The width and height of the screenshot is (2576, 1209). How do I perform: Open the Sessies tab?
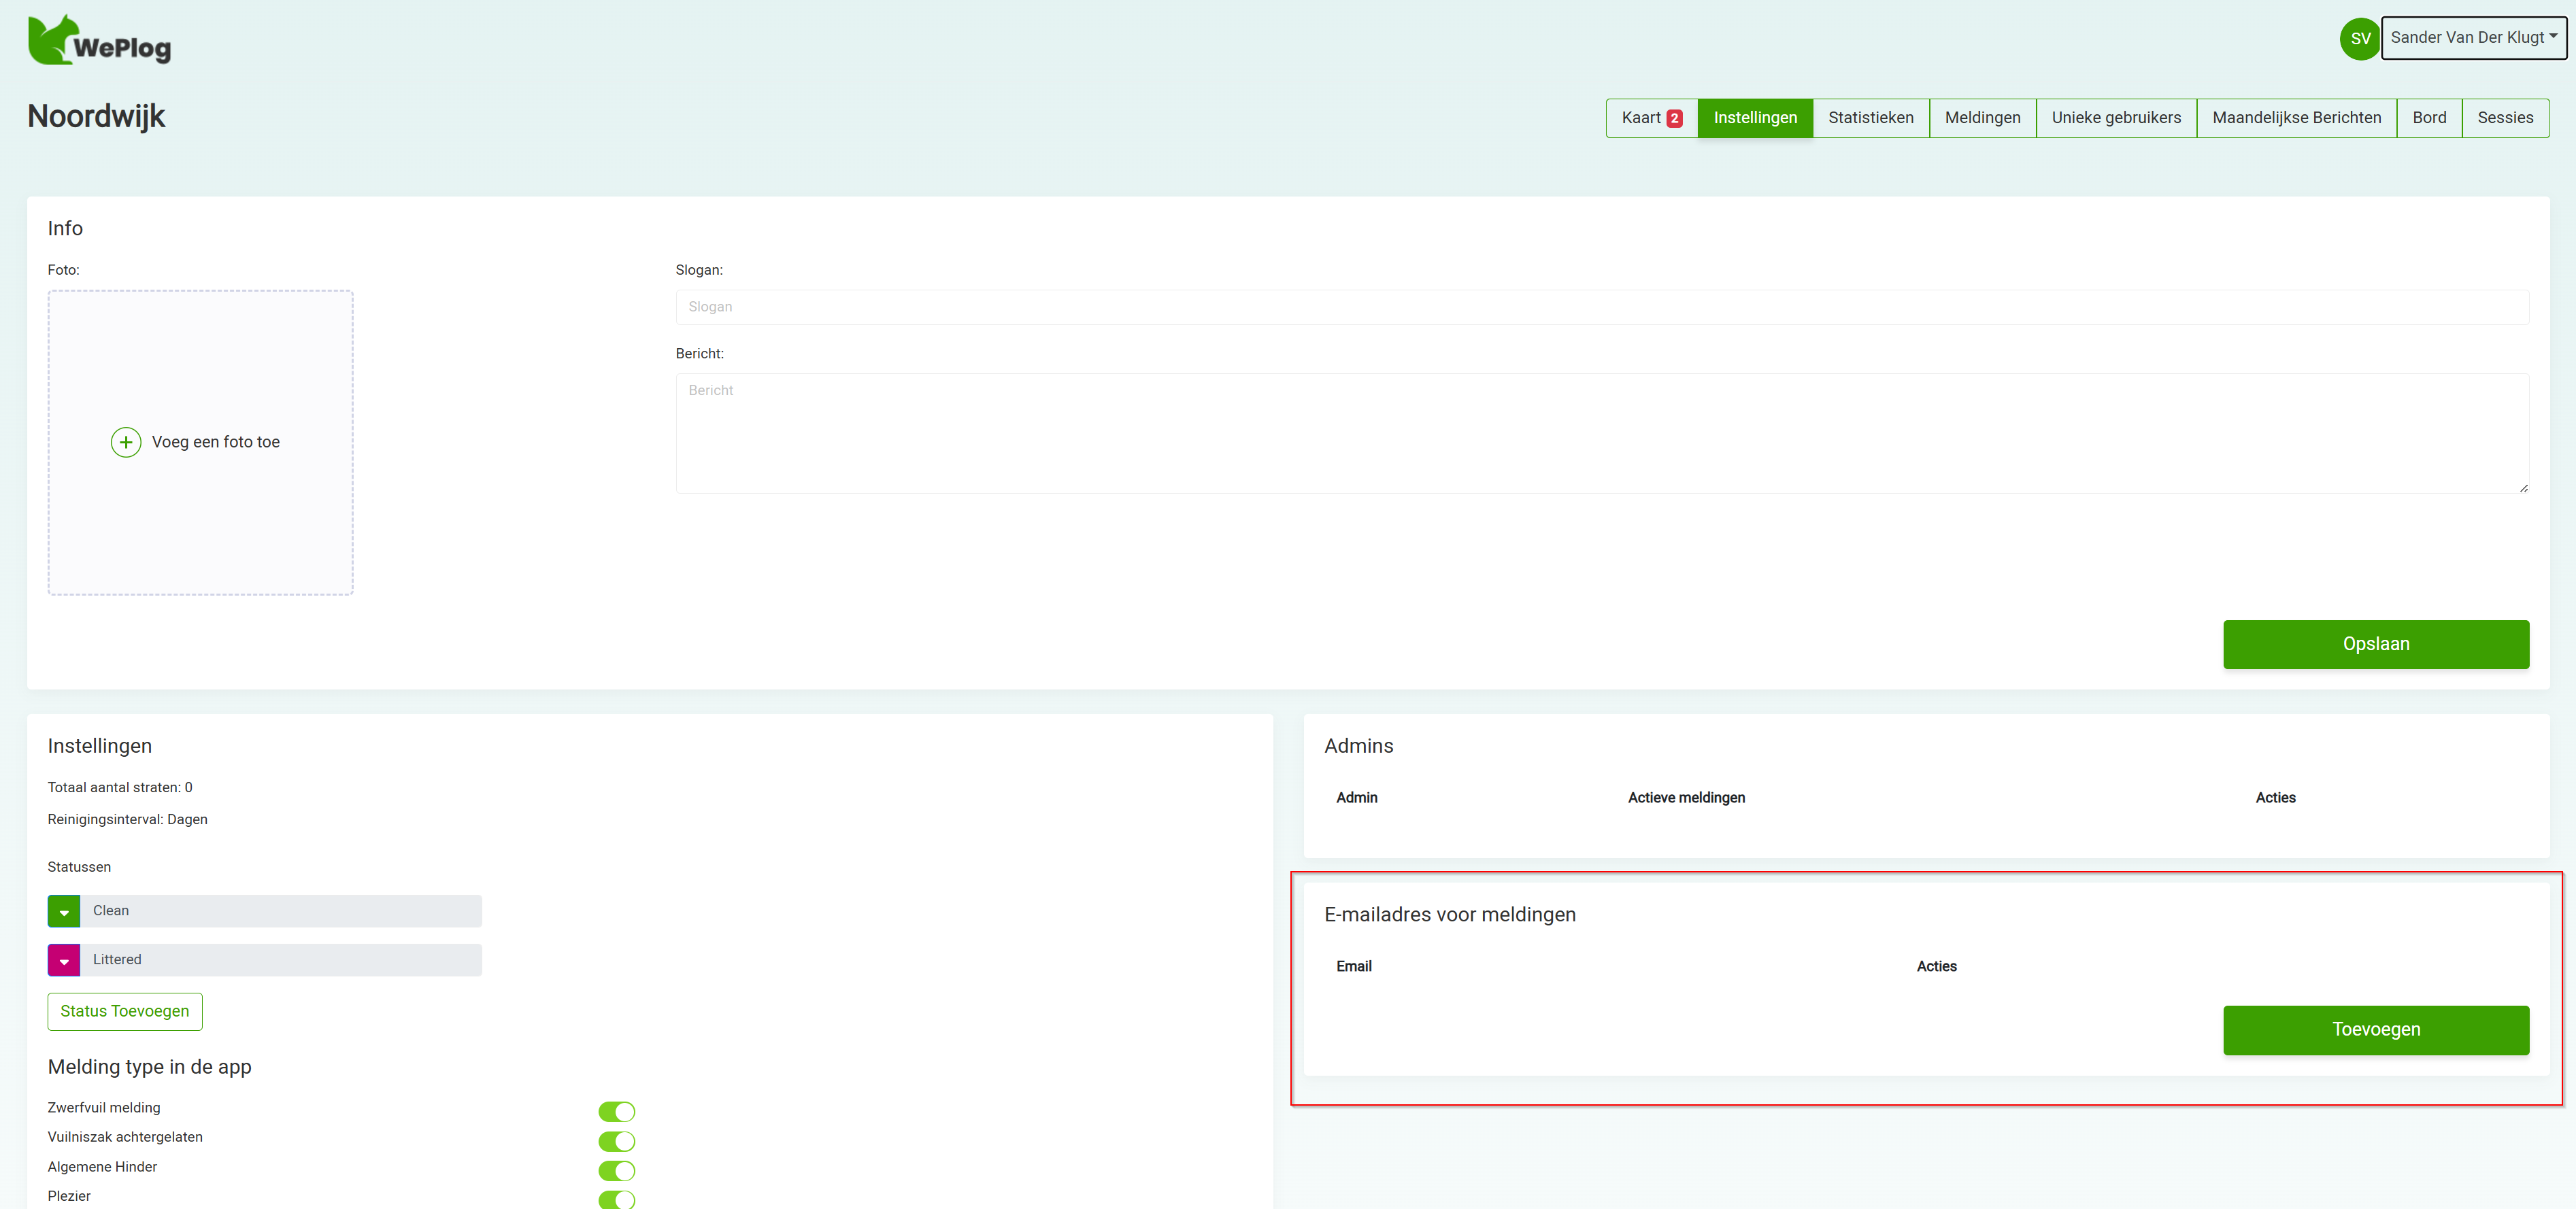[x=2506, y=118]
